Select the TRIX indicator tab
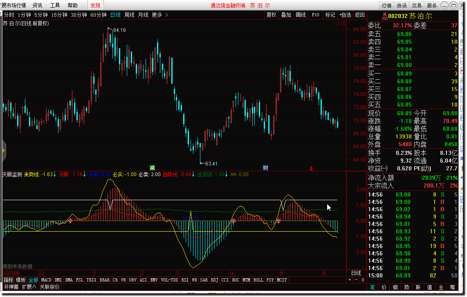This screenshot has width=467, height=297. click(x=91, y=280)
